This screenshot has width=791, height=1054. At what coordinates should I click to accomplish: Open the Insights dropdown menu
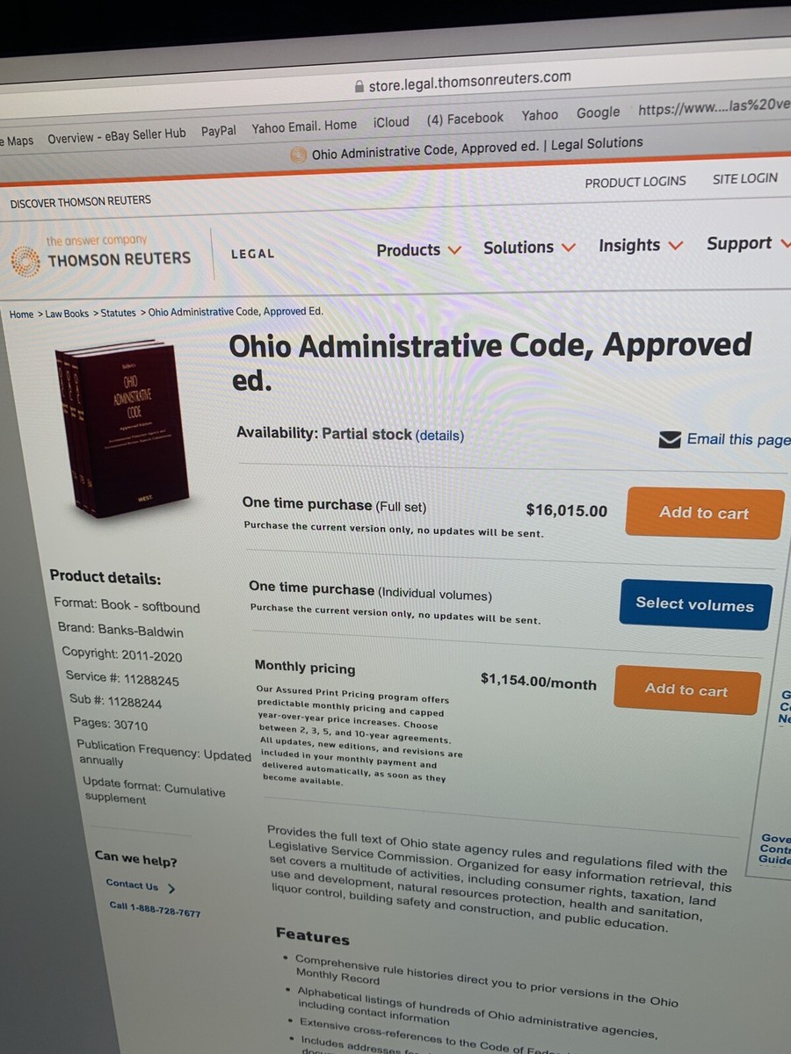[x=641, y=246]
